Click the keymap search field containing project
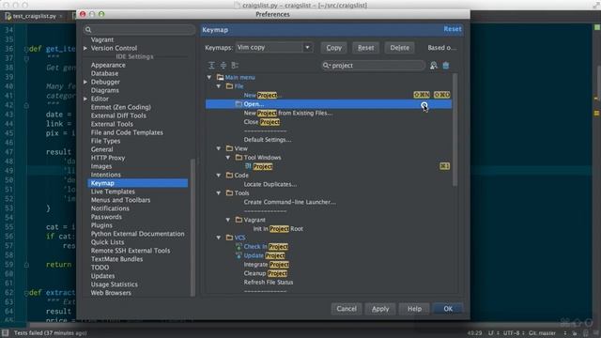Viewport: 601px width, 338px height. pos(374,66)
